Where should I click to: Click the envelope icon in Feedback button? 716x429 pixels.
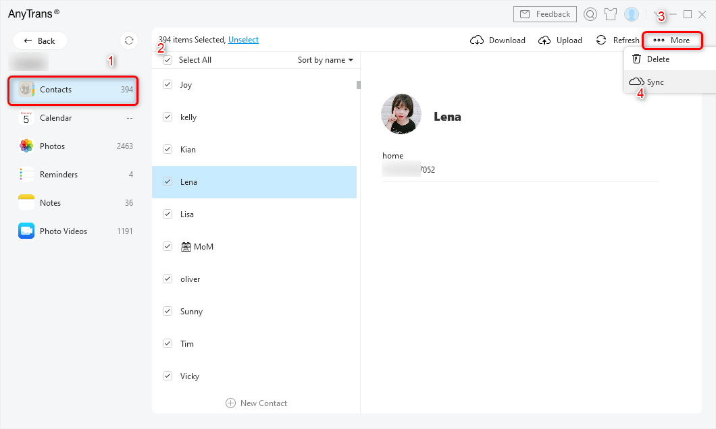coord(525,14)
